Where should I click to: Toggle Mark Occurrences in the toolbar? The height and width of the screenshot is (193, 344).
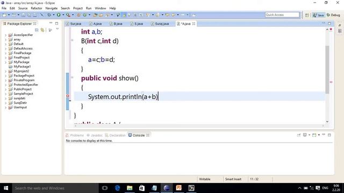pos(124,15)
